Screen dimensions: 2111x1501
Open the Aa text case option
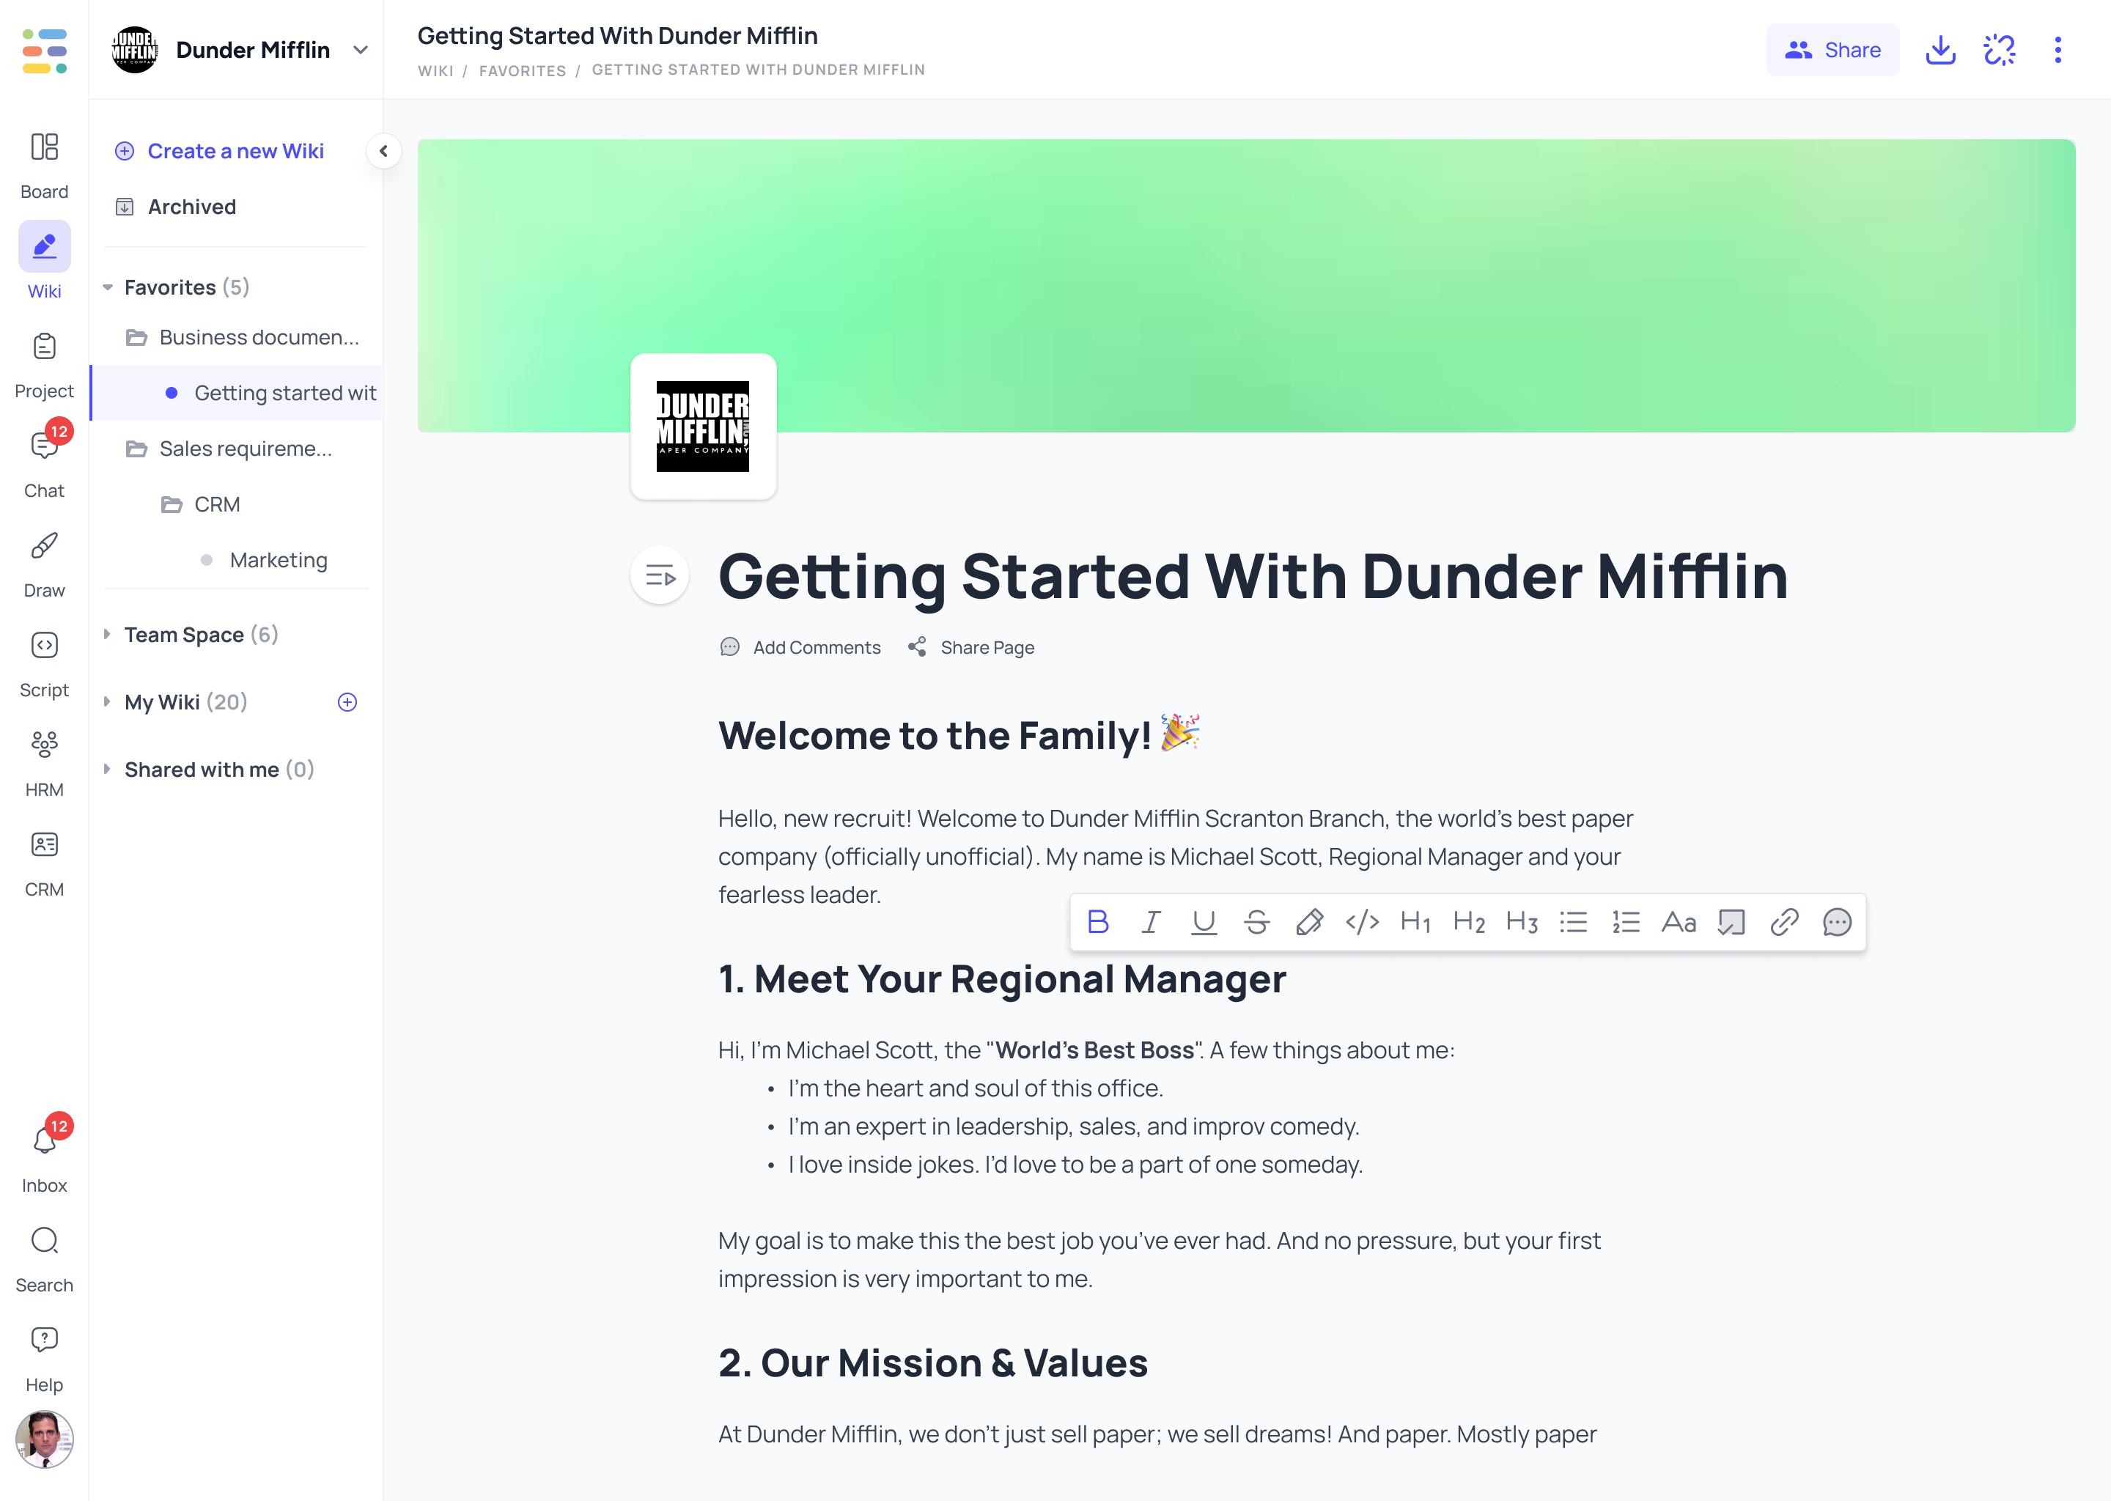(x=1679, y=921)
